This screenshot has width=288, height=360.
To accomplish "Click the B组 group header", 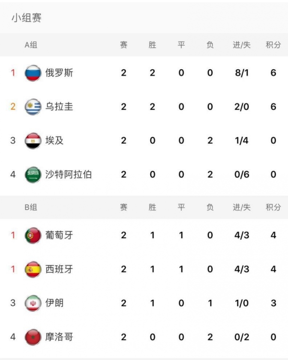I will coord(31,207).
